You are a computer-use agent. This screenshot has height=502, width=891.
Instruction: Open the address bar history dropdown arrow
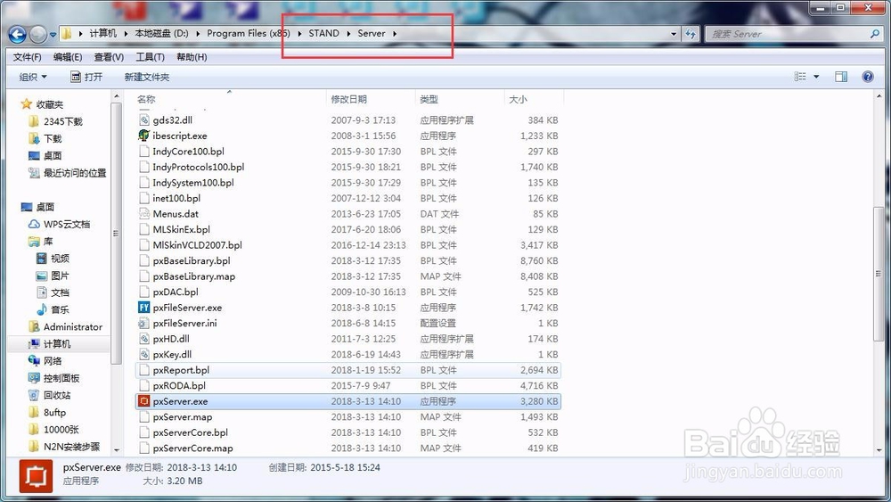674,34
